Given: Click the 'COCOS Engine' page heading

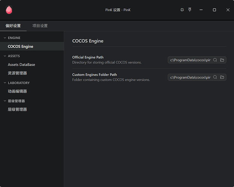Looking at the screenshot, I should pos(88,41).
